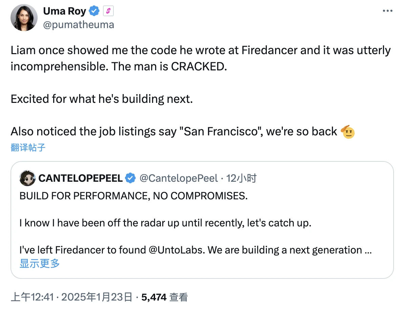401x310 pixels.
Task: Click the @pumatheuma handle
Action: pyautogui.click(x=79, y=25)
